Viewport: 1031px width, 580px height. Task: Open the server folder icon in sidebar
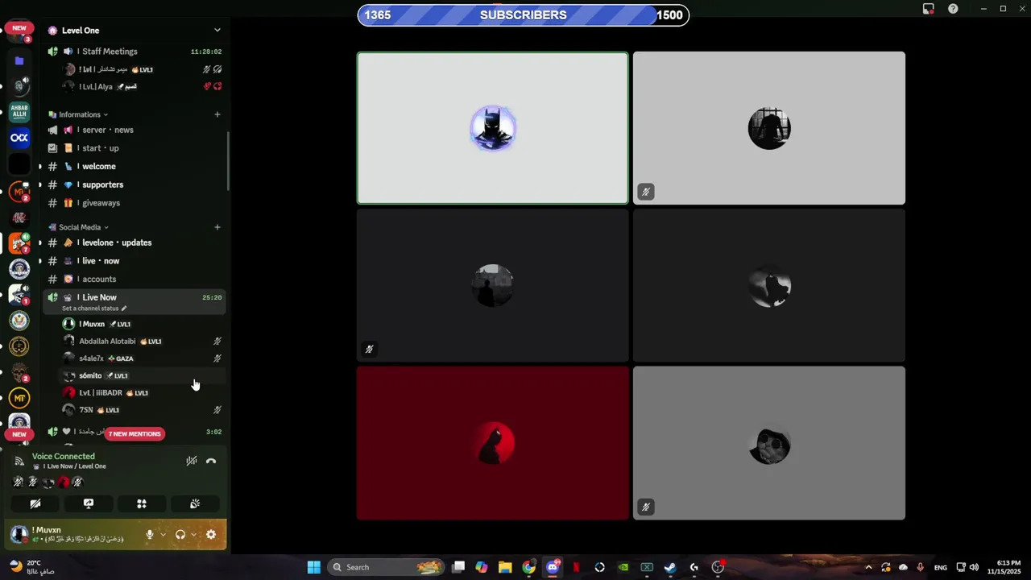19,60
